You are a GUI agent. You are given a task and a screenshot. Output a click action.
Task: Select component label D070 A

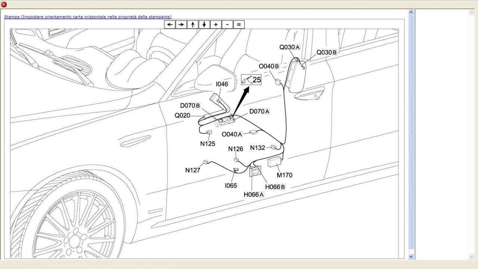click(260, 111)
